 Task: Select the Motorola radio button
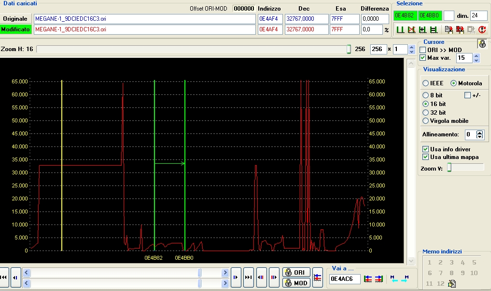[453, 83]
